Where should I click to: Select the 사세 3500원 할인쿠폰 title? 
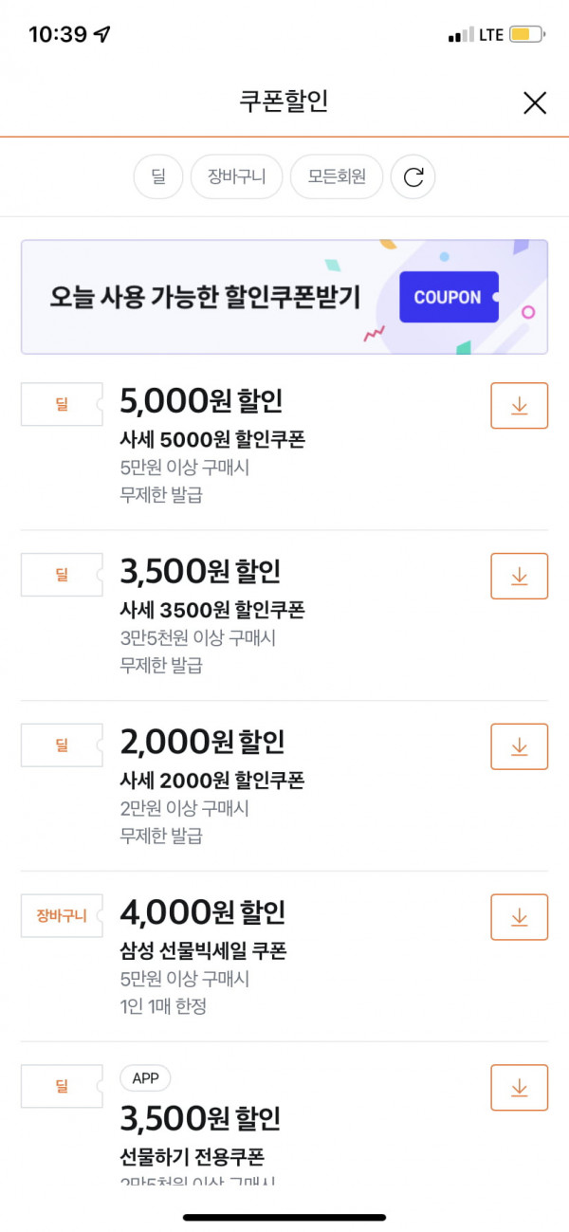coord(212,609)
